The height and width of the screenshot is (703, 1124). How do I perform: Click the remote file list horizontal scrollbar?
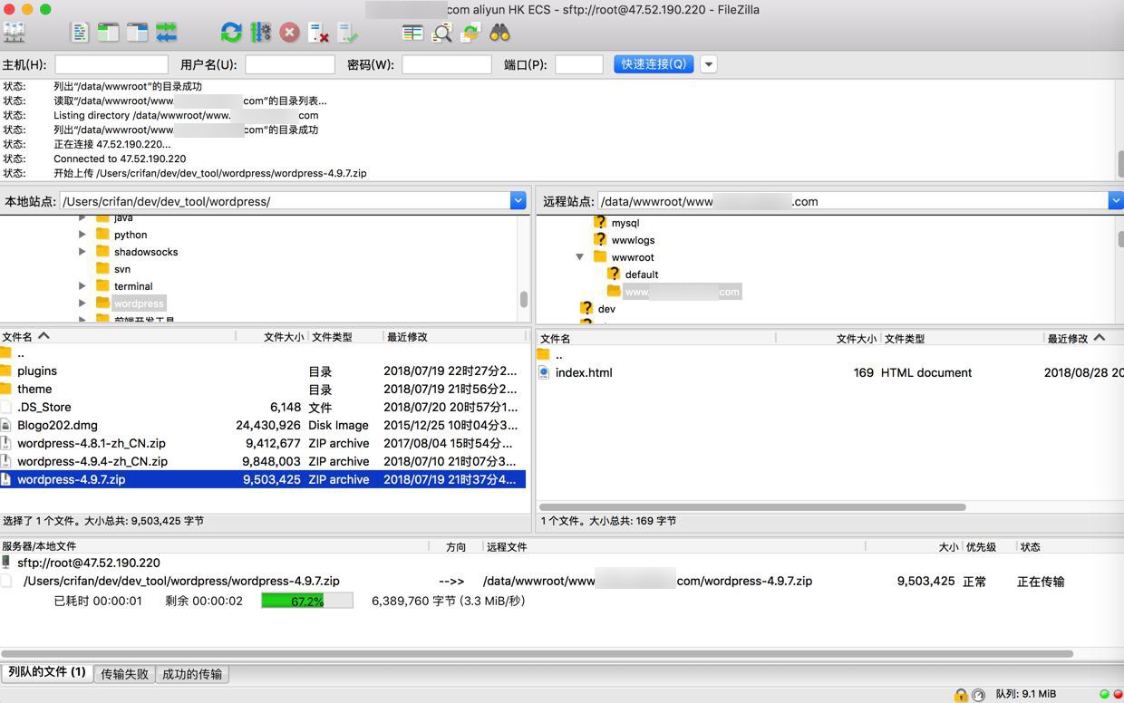point(752,507)
